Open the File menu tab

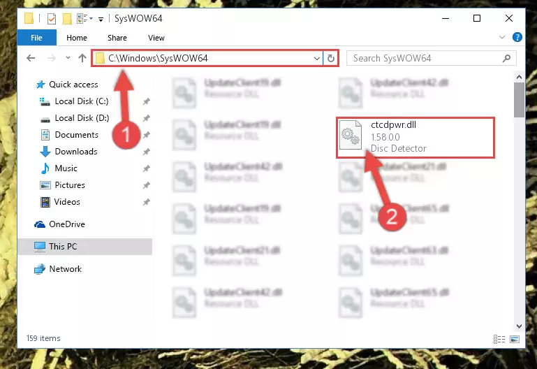coord(36,38)
